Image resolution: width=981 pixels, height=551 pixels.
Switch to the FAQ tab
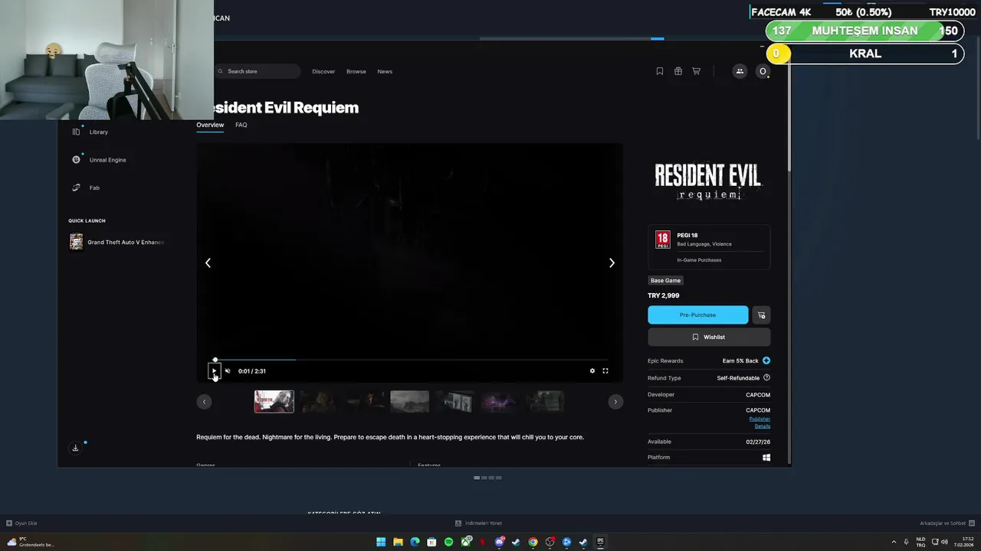tap(241, 125)
